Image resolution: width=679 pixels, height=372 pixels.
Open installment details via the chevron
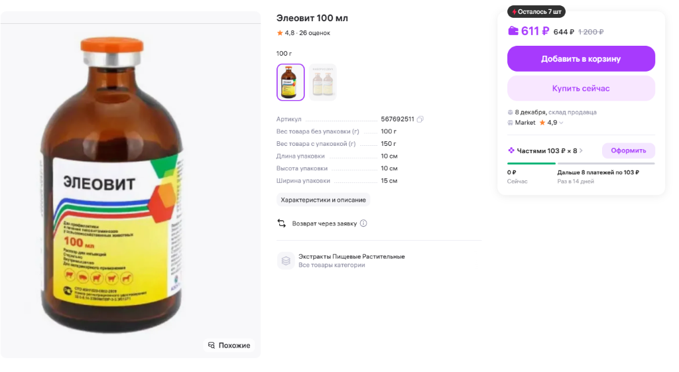pyautogui.click(x=582, y=151)
